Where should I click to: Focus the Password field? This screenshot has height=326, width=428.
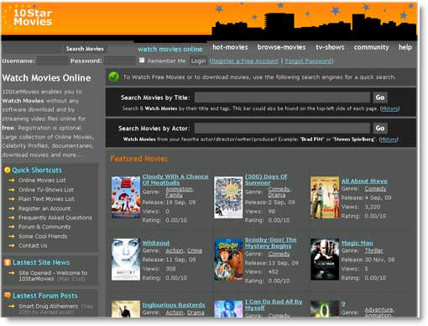tap(120, 60)
